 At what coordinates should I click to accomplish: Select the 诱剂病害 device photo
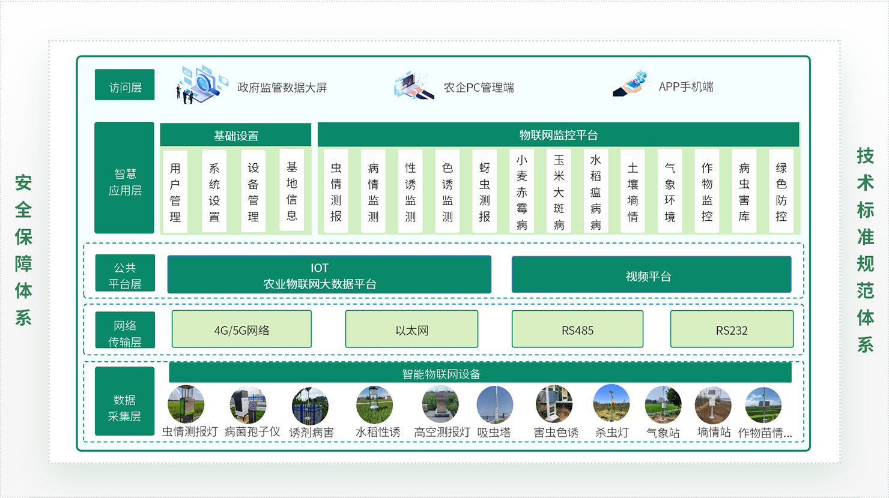310,406
